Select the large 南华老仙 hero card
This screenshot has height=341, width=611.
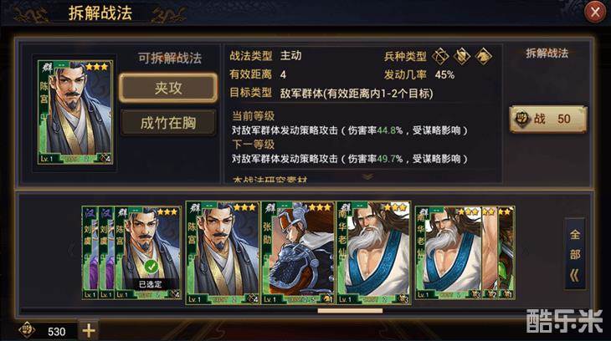click(373, 252)
